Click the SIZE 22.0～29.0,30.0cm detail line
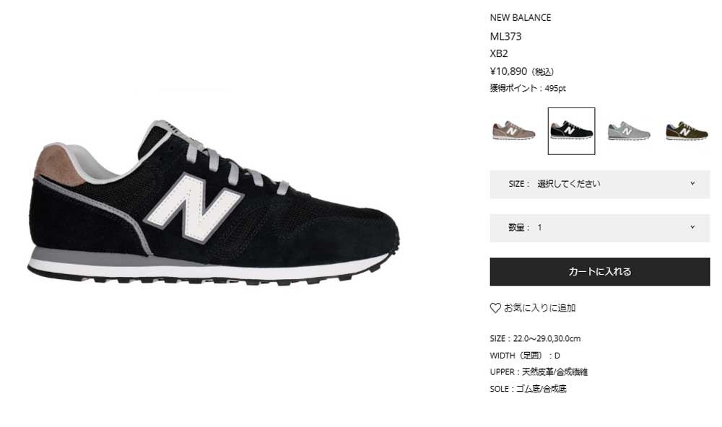Screen dimensions: 722x427 [535, 339]
